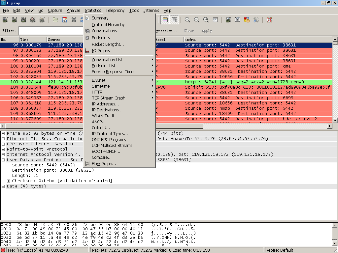Expand the Checksum 0xbebd node
The image size is (338, 253).
pos(8,181)
